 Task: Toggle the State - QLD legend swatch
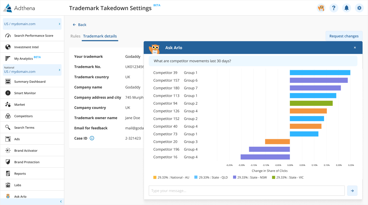pyautogui.click(x=196, y=177)
